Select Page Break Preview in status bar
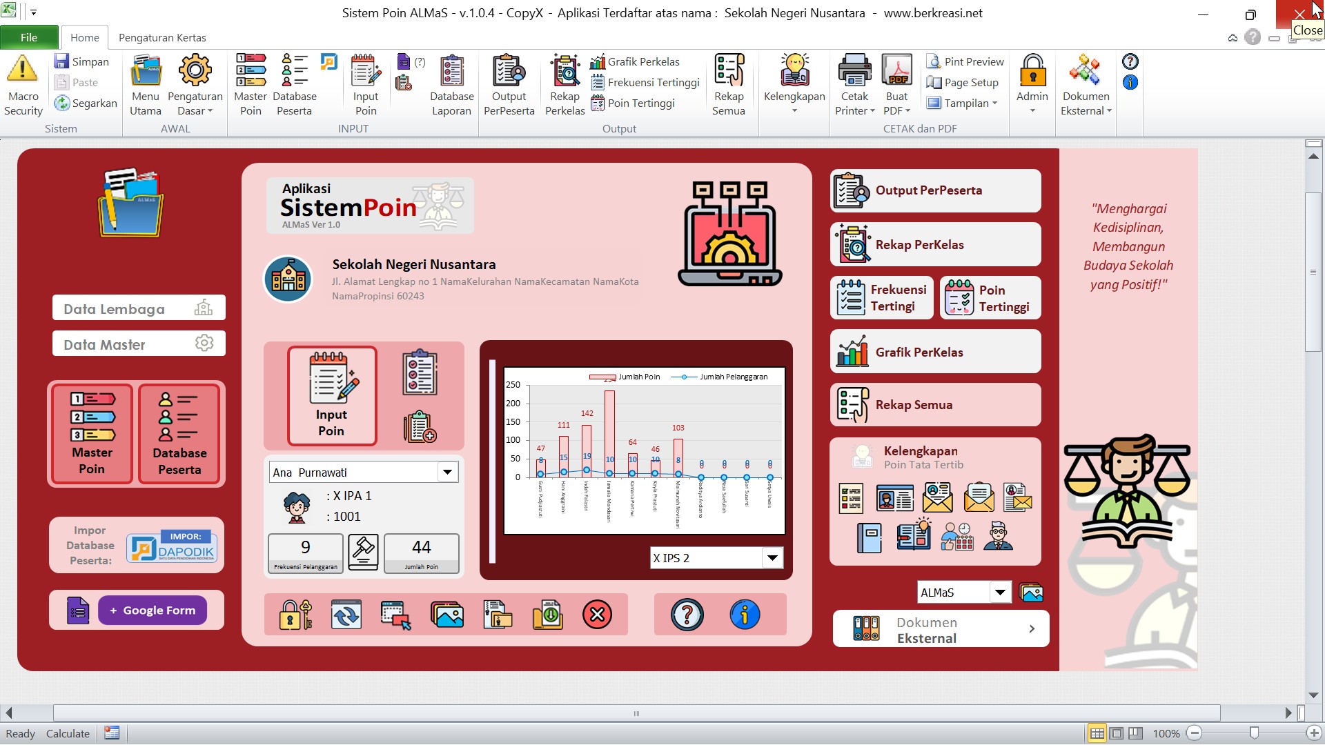This screenshot has width=1325, height=745. 1135,733
